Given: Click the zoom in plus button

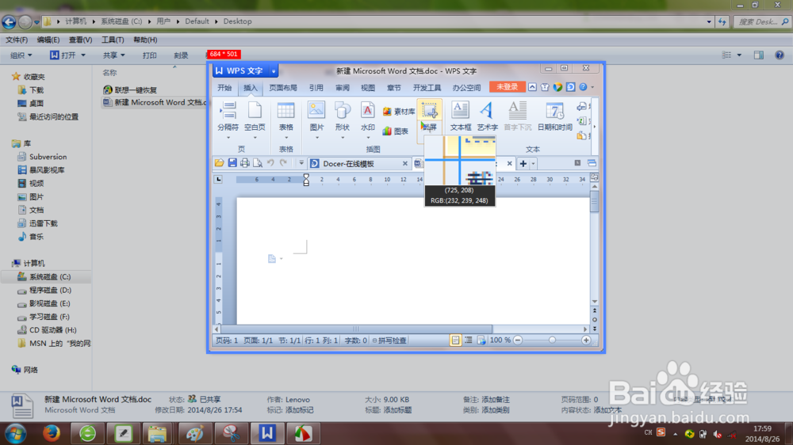Looking at the screenshot, I should [x=586, y=340].
